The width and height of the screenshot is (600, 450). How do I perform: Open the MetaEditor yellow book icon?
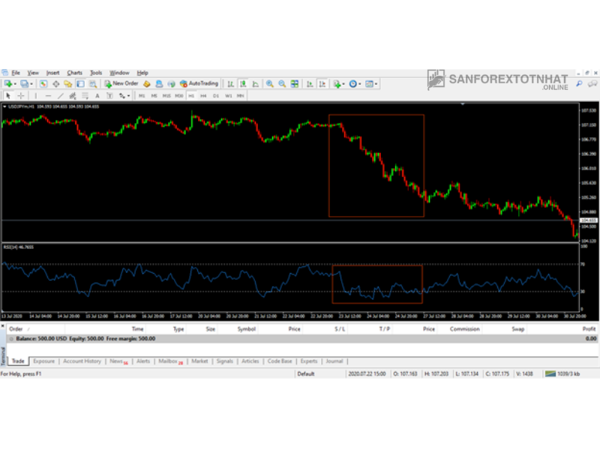(x=146, y=84)
